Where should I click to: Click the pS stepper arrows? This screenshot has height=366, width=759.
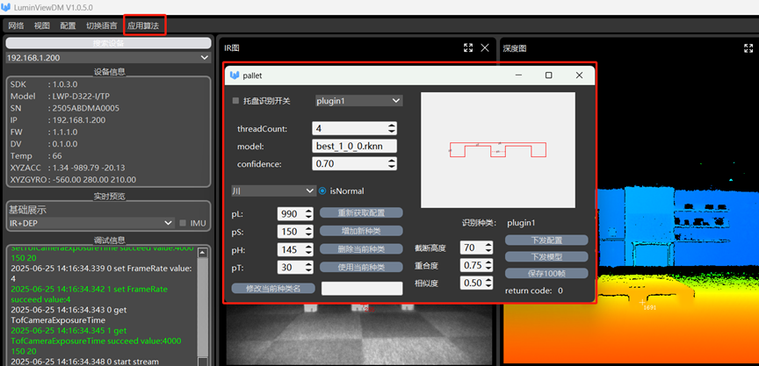click(308, 232)
